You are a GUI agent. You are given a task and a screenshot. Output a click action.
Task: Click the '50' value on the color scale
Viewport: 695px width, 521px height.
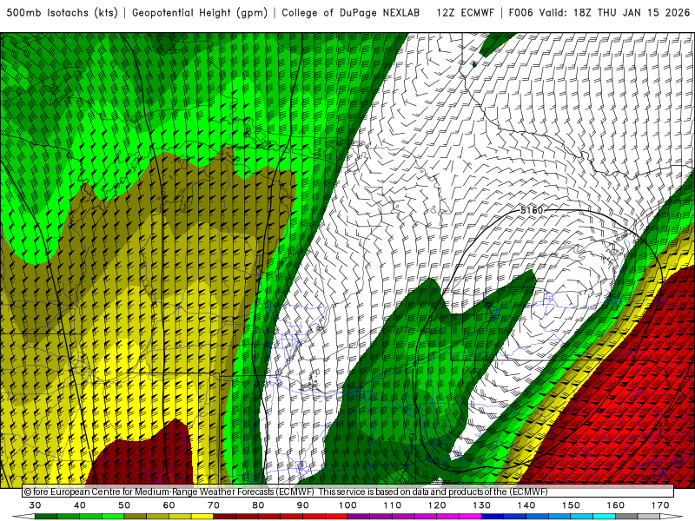click(124, 505)
